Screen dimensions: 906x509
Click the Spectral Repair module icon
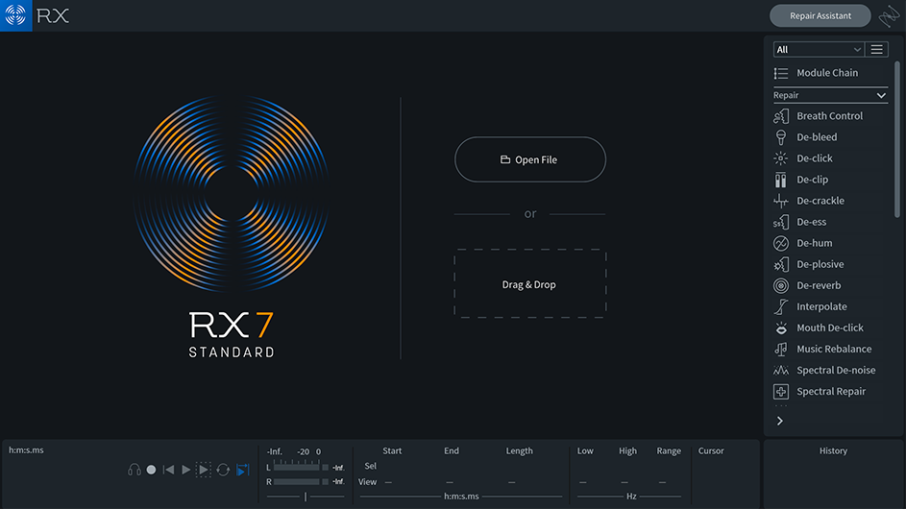(780, 392)
